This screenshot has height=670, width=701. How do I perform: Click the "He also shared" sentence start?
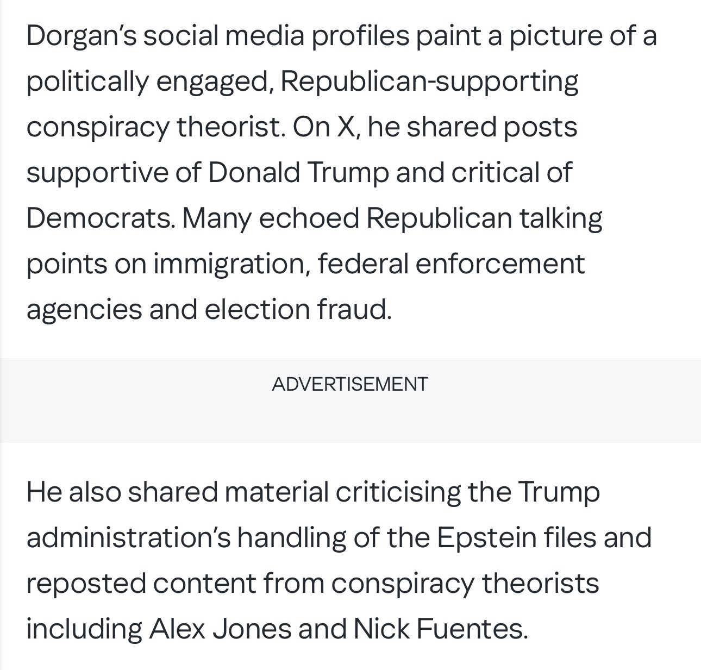point(122,492)
